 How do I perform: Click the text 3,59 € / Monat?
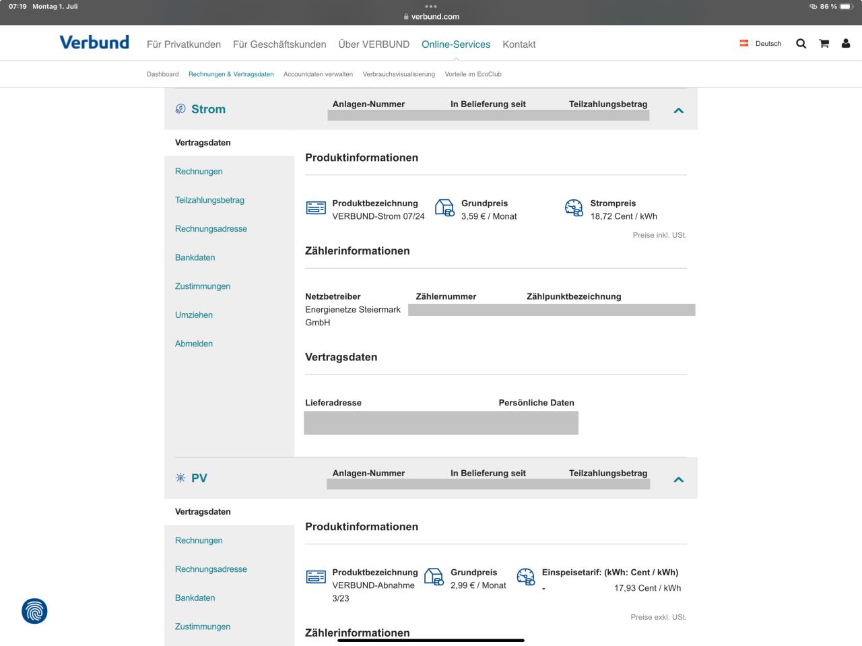point(489,216)
